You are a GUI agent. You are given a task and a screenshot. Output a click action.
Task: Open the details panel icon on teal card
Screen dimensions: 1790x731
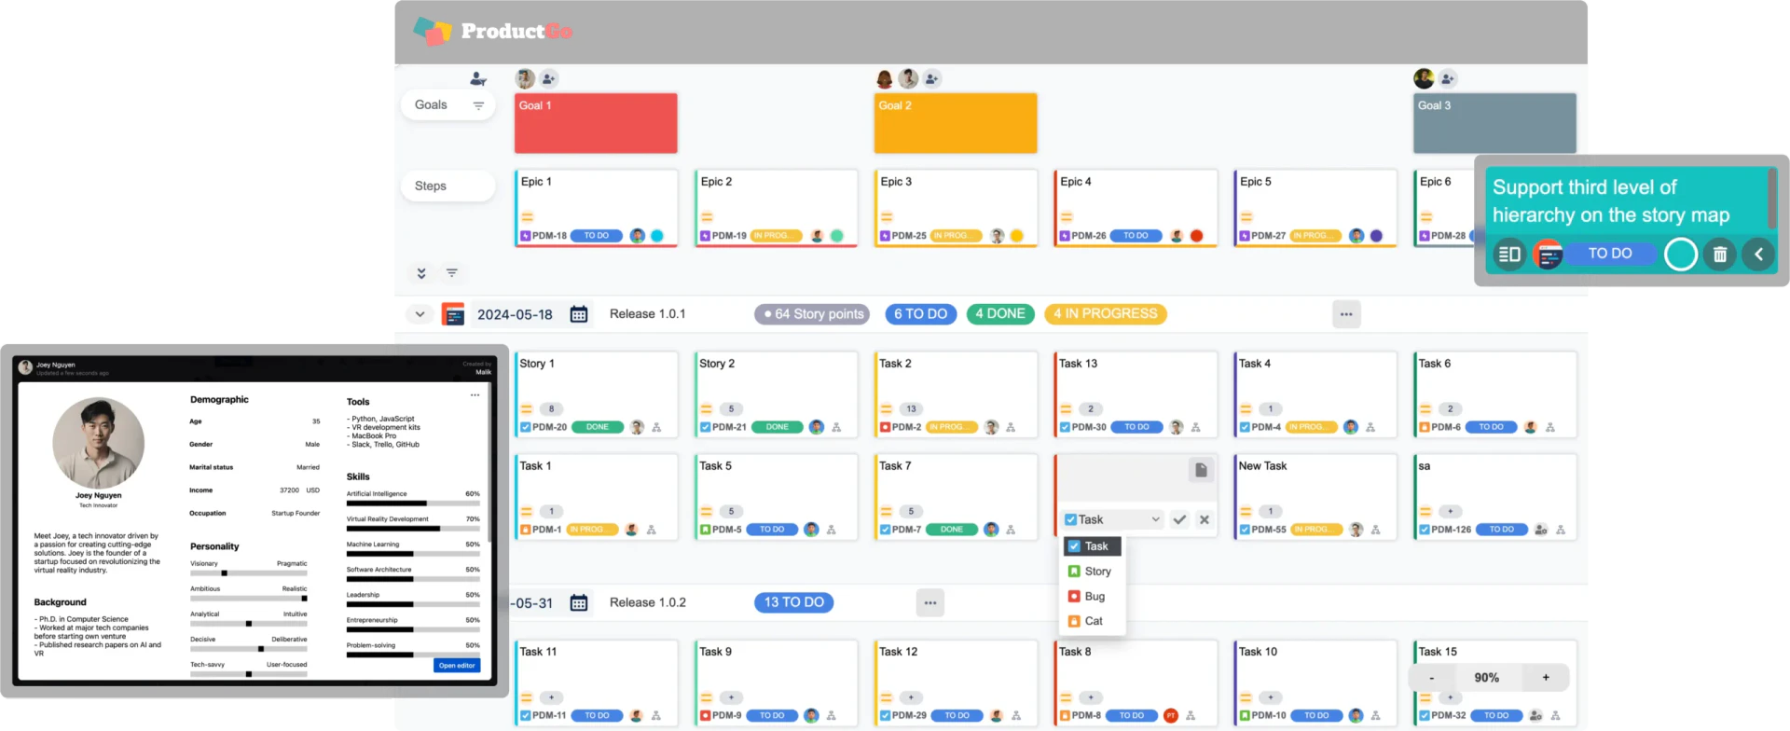tap(1509, 254)
